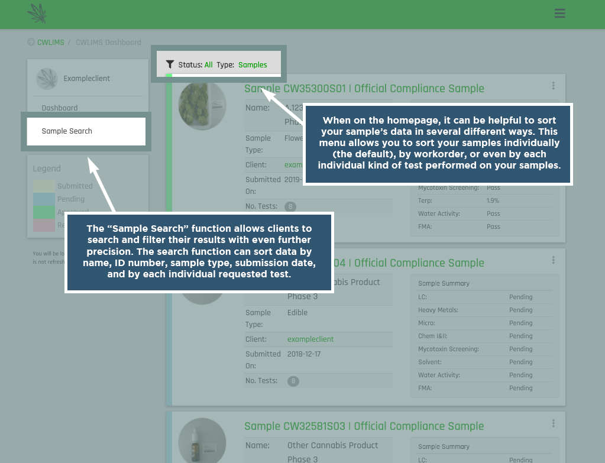The height and width of the screenshot is (463, 605).
Task: Click the Exampleclient username in sidebar
Action: pyautogui.click(x=87, y=78)
